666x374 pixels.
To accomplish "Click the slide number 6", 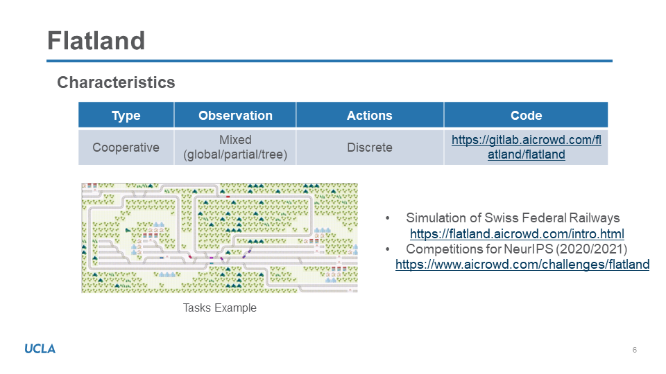I will pos(634,350).
